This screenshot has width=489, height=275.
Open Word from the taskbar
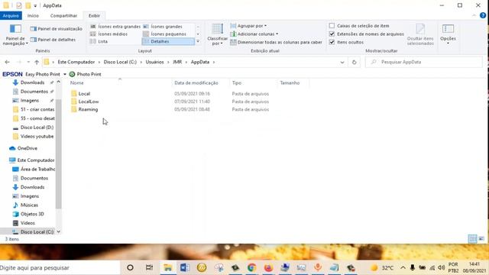pos(184,267)
